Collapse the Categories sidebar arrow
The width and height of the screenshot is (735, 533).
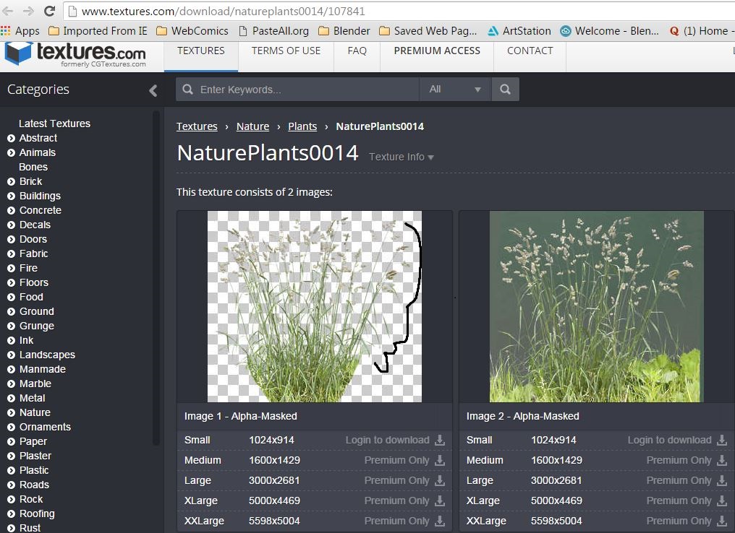[153, 90]
